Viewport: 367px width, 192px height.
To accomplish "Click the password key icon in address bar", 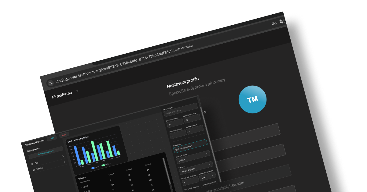I will point(274,23).
